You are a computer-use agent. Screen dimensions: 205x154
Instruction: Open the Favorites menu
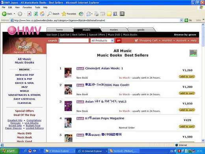click(x=27, y=8)
